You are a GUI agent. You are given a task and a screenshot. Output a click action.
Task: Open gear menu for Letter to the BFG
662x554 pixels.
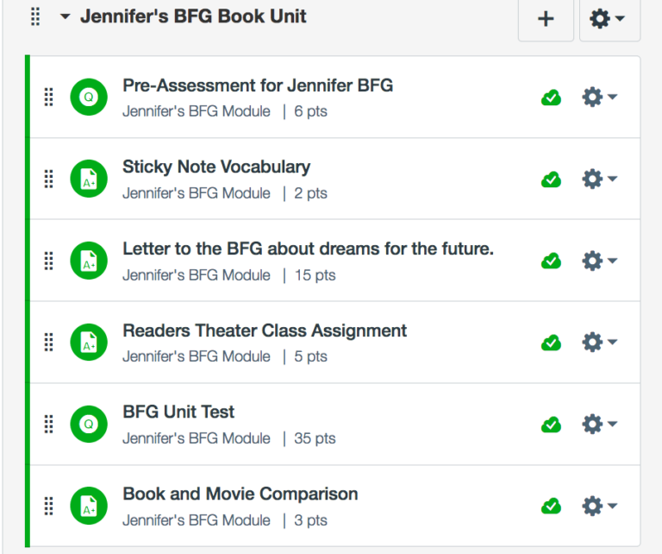(x=599, y=261)
